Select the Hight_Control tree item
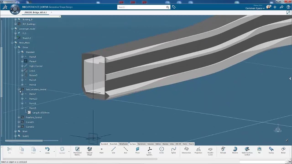Screen dimensions: 292x164 point(36,66)
